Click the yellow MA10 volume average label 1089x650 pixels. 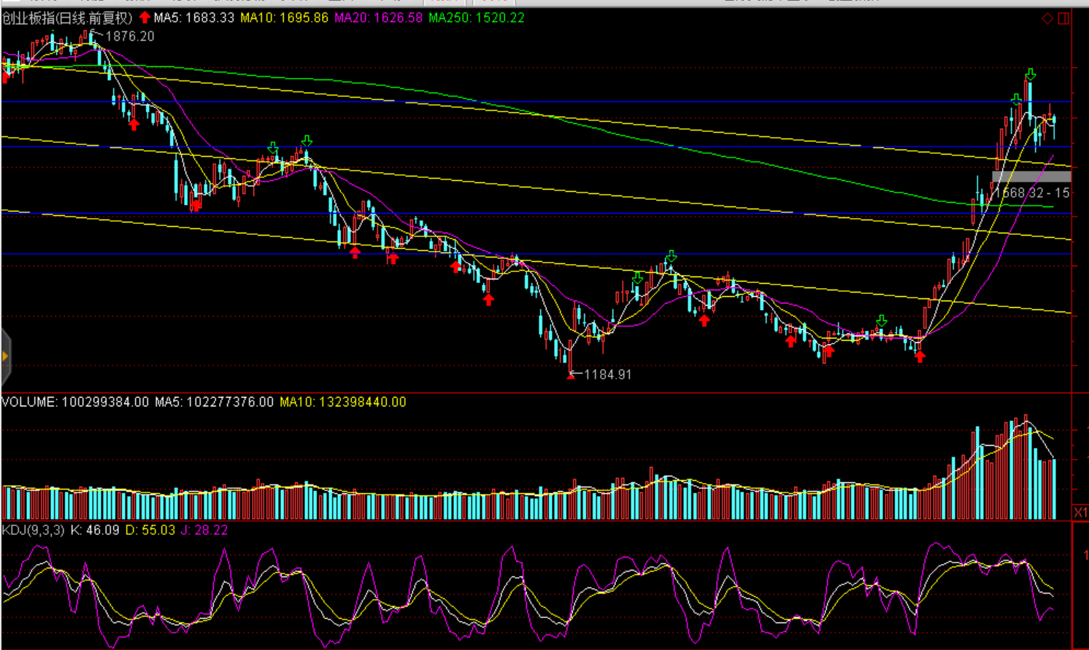(342, 402)
